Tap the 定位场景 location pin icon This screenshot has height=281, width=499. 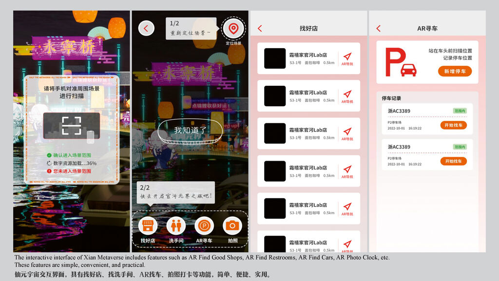pyautogui.click(x=233, y=29)
